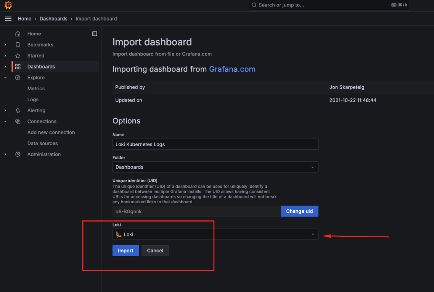This screenshot has height=292, width=434.
Task: Open Connections in the sidebar
Action: coord(42,121)
